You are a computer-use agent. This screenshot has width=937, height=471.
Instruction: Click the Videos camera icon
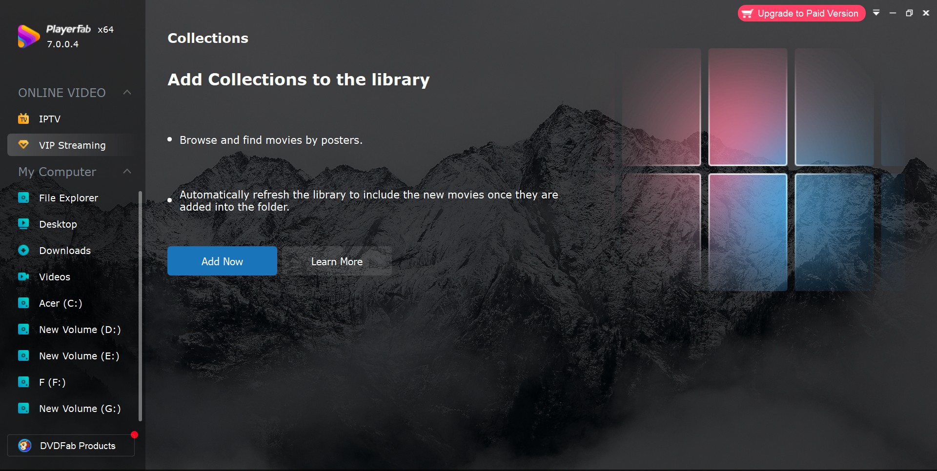[x=23, y=276]
